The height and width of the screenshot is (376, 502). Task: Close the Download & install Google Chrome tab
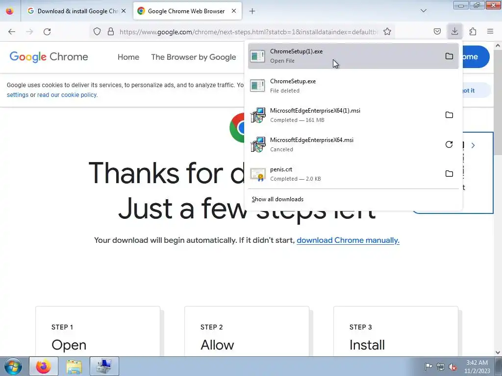124,11
